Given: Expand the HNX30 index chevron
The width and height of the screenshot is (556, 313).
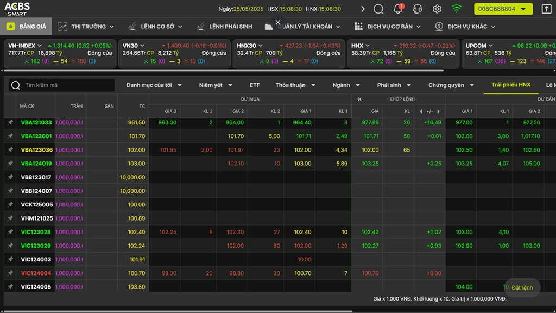Looking at the screenshot, I should pos(260,46).
